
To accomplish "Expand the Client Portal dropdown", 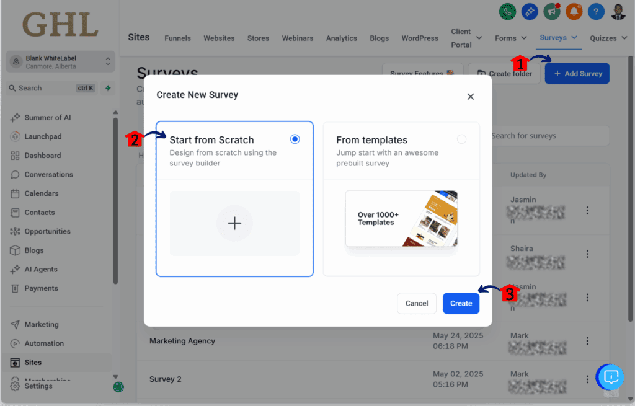I will coord(479,38).
